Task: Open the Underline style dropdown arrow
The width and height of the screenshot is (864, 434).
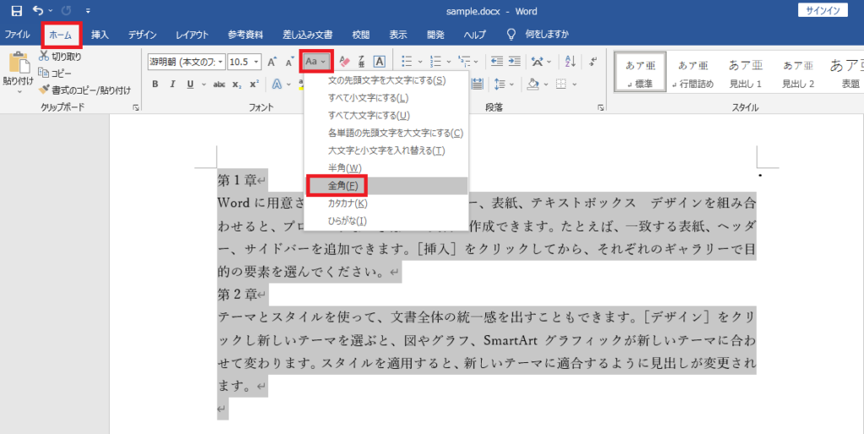Action: [203, 84]
